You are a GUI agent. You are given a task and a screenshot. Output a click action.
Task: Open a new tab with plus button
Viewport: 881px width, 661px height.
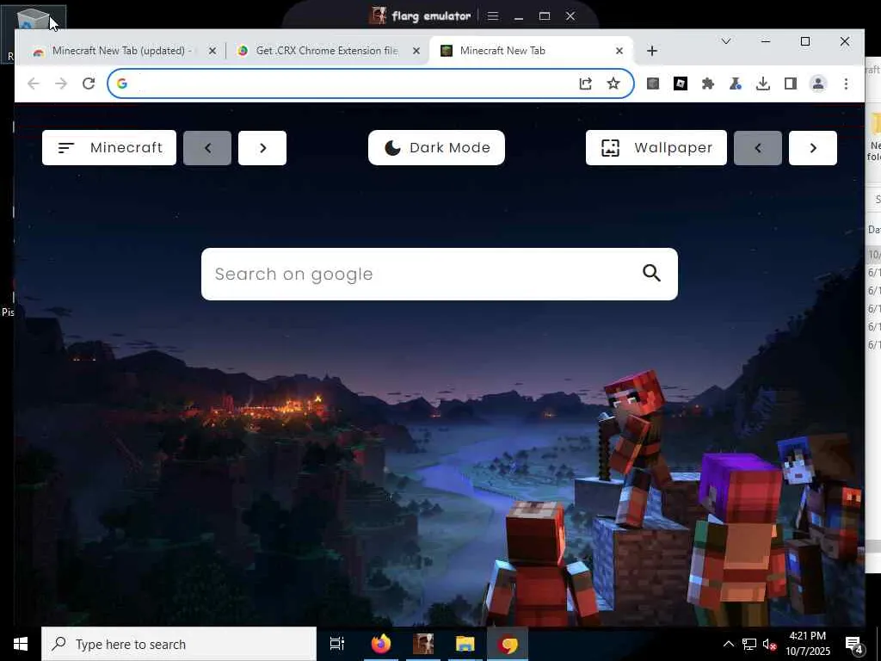click(x=652, y=51)
